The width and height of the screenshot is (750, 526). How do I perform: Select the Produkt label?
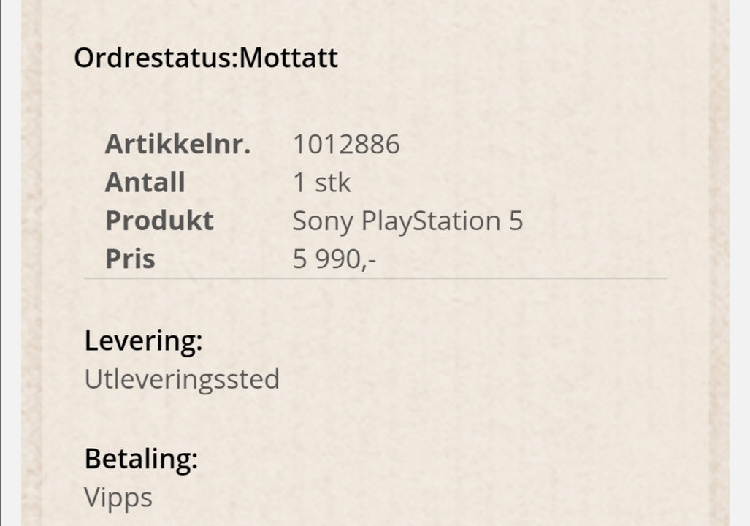coord(159,221)
